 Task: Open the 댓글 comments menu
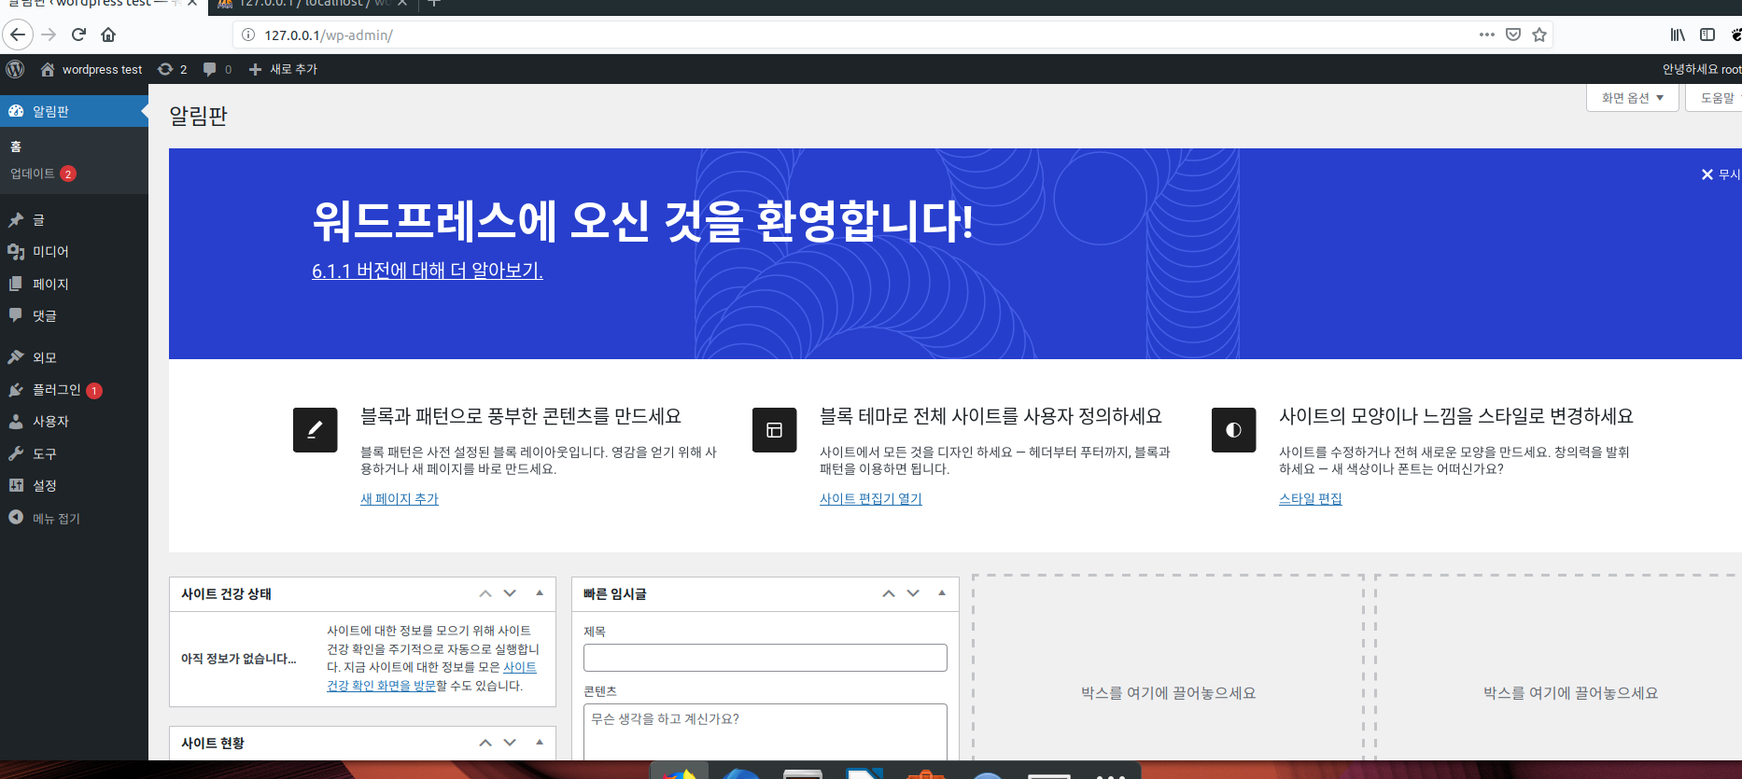74,316
